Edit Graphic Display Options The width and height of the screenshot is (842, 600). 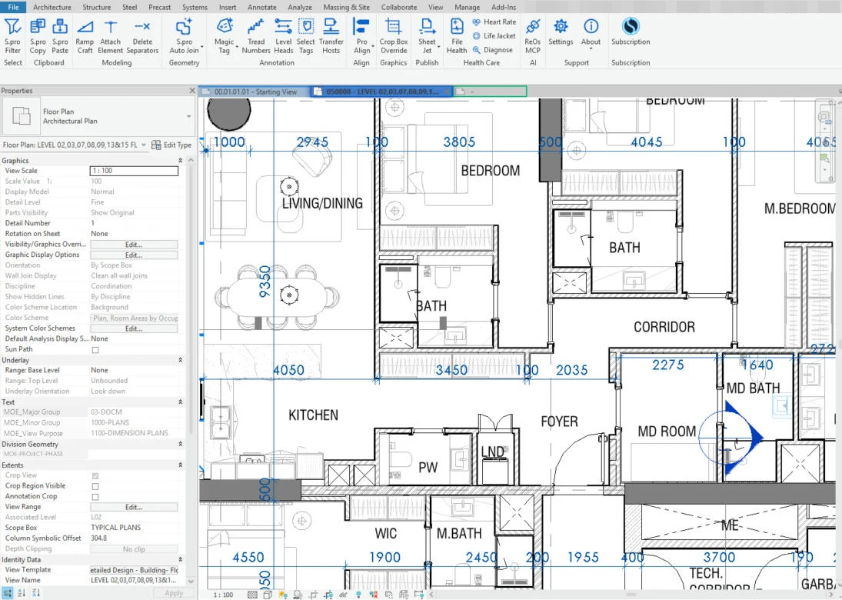pyautogui.click(x=134, y=255)
